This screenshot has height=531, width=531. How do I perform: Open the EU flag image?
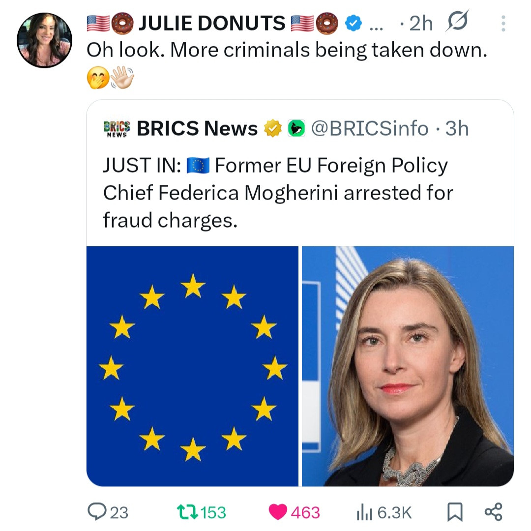pos(192,366)
